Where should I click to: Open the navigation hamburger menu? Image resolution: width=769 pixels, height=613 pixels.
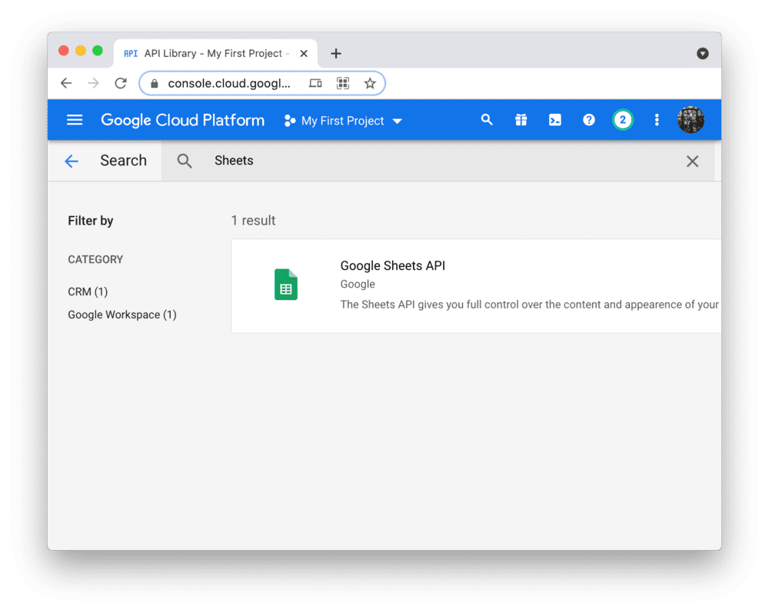tap(74, 120)
